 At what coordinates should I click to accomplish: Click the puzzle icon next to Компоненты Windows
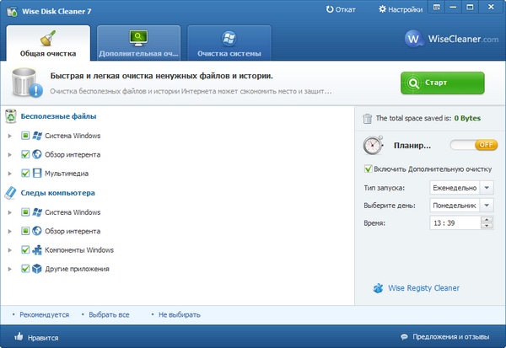coord(37,250)
